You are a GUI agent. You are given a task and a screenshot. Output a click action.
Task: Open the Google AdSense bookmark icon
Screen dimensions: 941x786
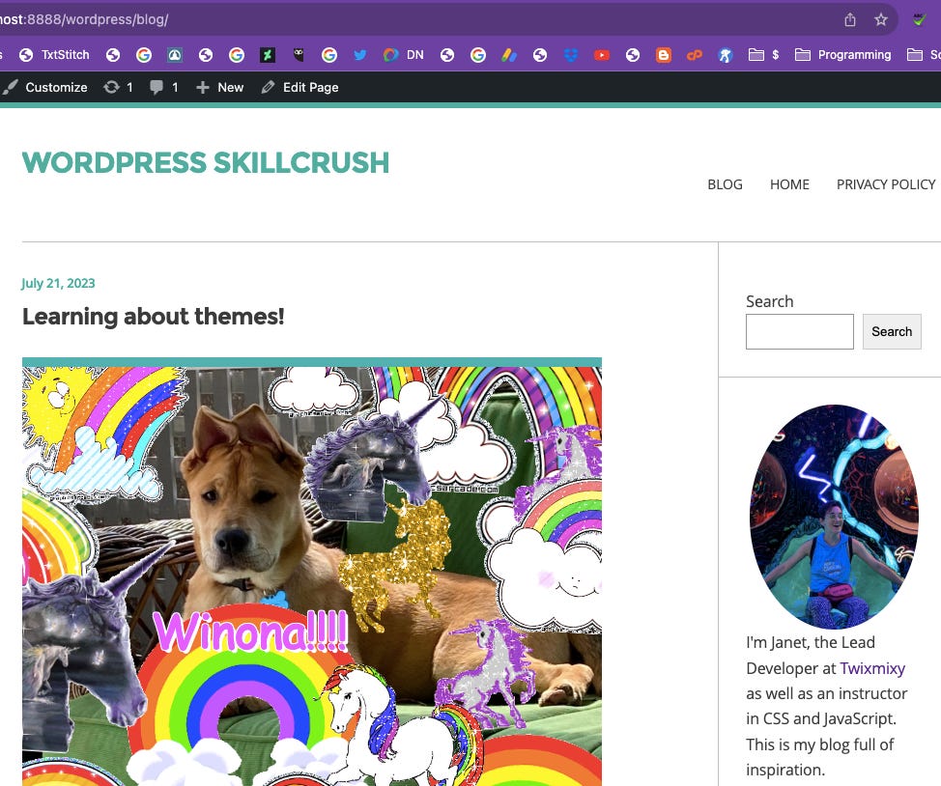(x=509, y=55)
